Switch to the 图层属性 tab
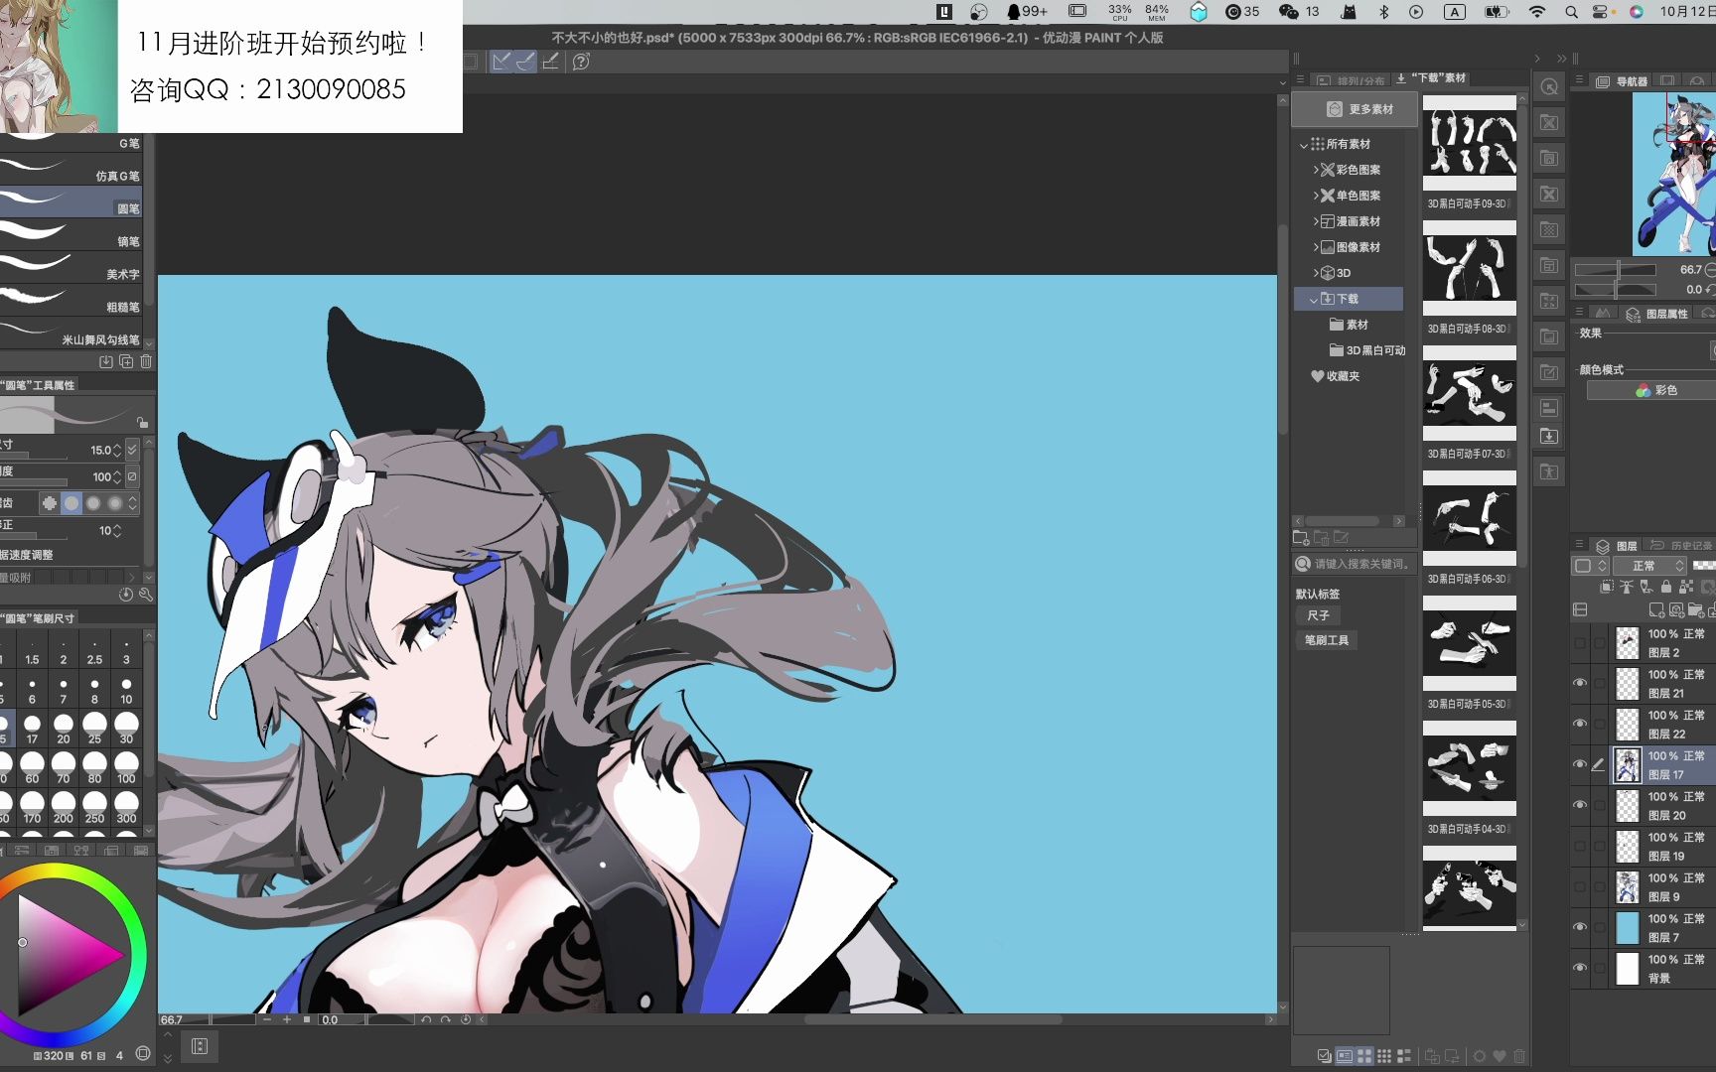 [1656, 314]
